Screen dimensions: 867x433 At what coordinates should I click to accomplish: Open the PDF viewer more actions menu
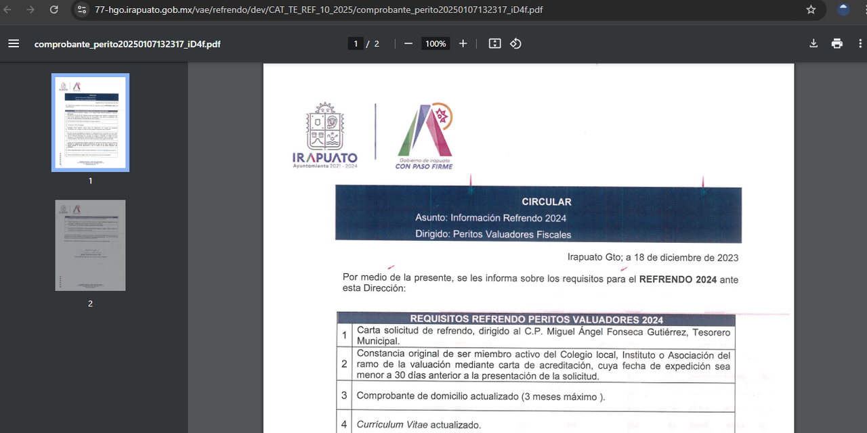(x=860, y=43)
